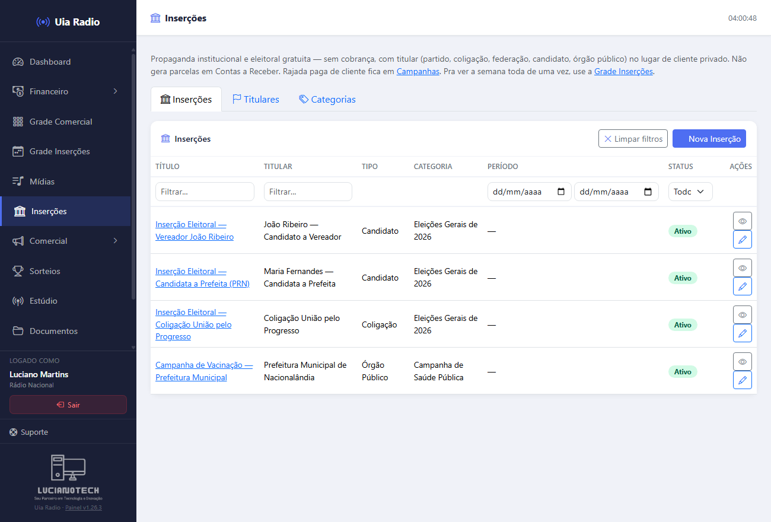Click the Grade Comercial grid icon

click(x=18, y=122)
